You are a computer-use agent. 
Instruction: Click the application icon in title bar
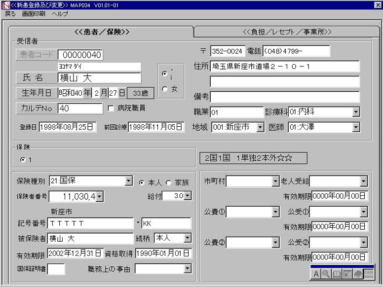5,5
